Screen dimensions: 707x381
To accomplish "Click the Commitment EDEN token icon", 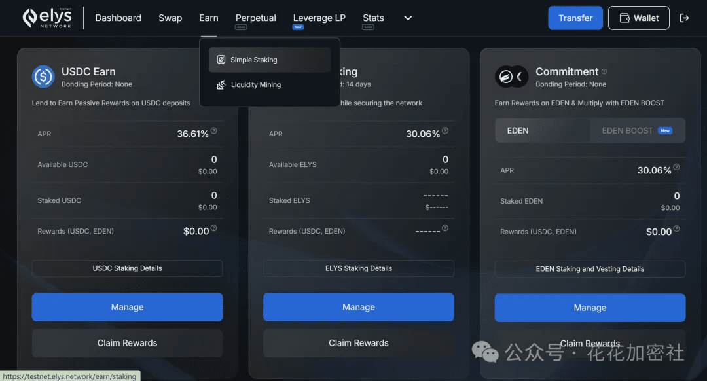I will pyautogui.click(x=506, y=77).
